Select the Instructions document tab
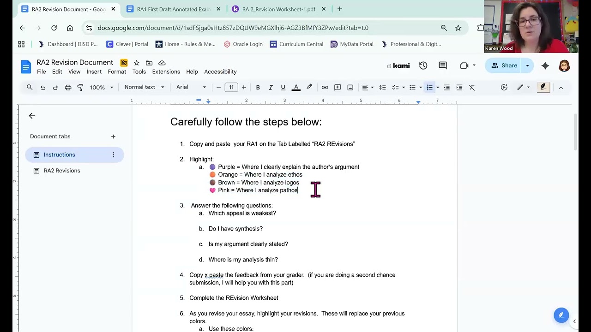This screenshot has width=591, height=332. tap(74, 154)
